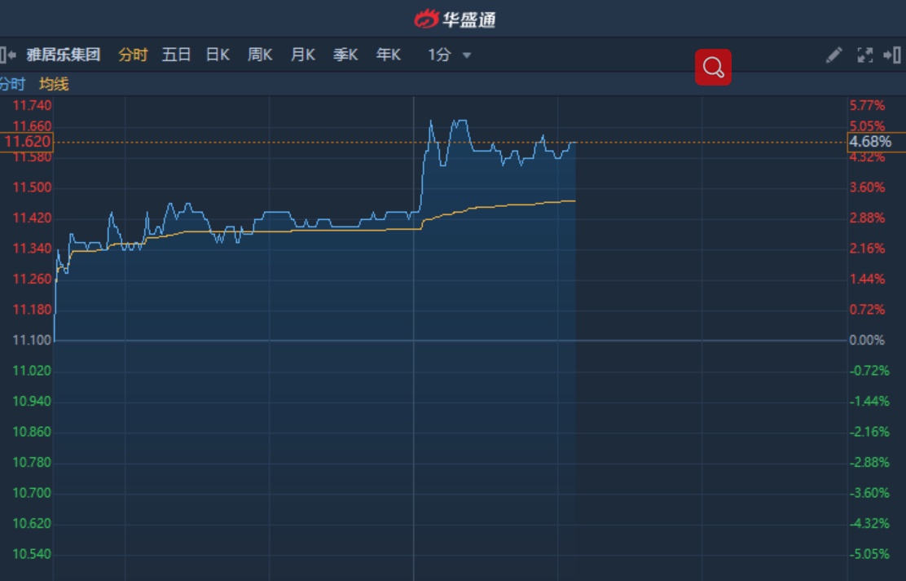
Task: Click the red magnifier search icon
Action: pos(713,68)
